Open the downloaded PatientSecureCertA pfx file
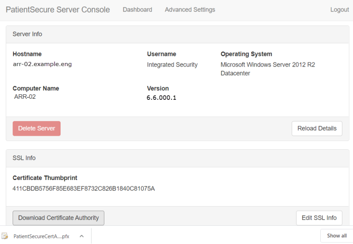 click(41, 236)
